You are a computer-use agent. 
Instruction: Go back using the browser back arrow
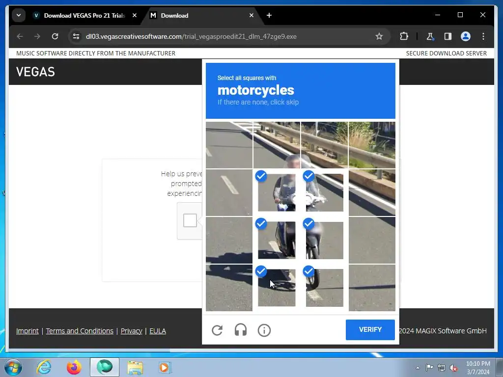tap(20, 36)
